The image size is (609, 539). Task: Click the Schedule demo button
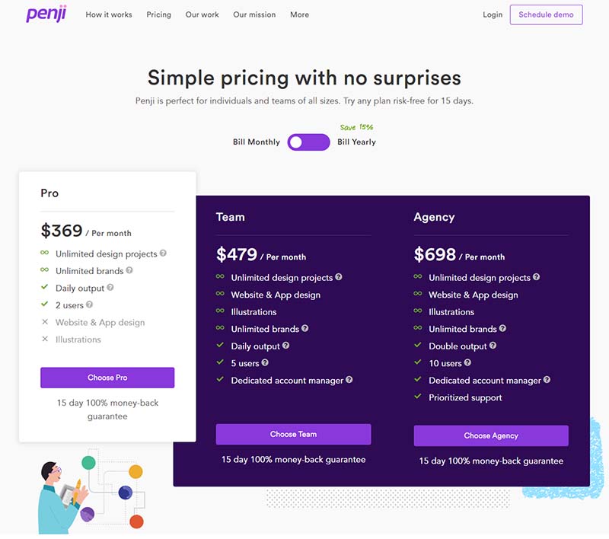[x=546, y=14]
